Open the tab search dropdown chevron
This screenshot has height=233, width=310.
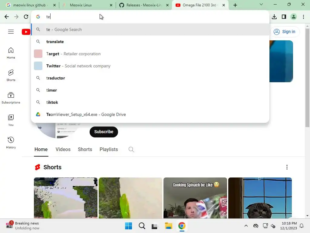[261, 4]
